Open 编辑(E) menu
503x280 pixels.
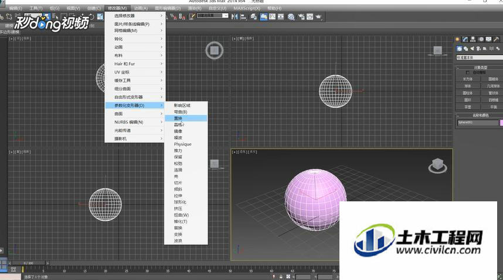click(x=16, y=8)
